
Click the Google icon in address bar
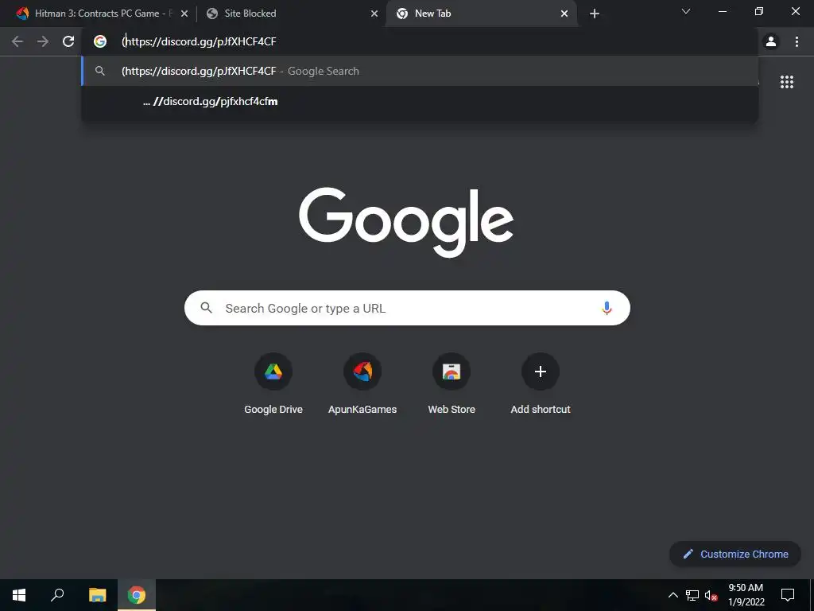tap(100, 41)
